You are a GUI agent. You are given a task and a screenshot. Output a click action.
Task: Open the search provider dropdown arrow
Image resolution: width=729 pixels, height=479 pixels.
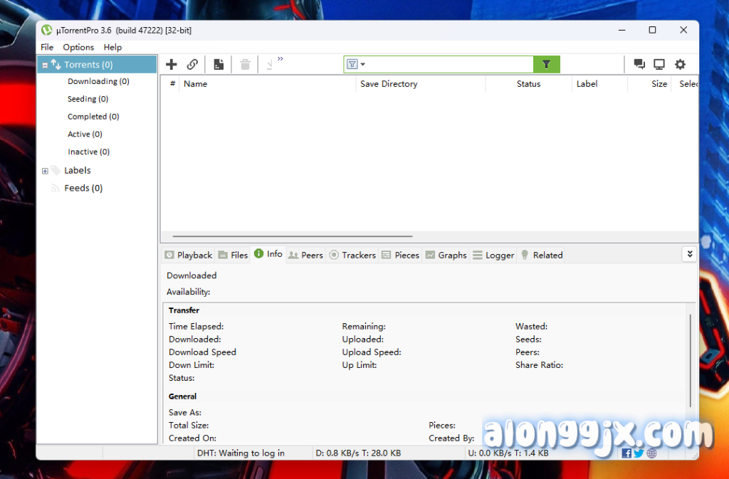click(363, 65)
